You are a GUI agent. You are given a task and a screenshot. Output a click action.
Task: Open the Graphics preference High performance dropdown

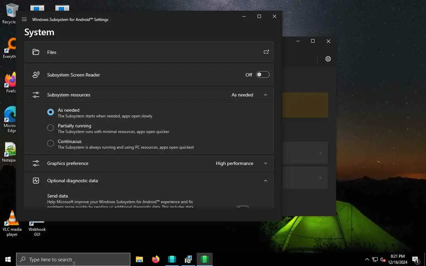pos(266,163)
